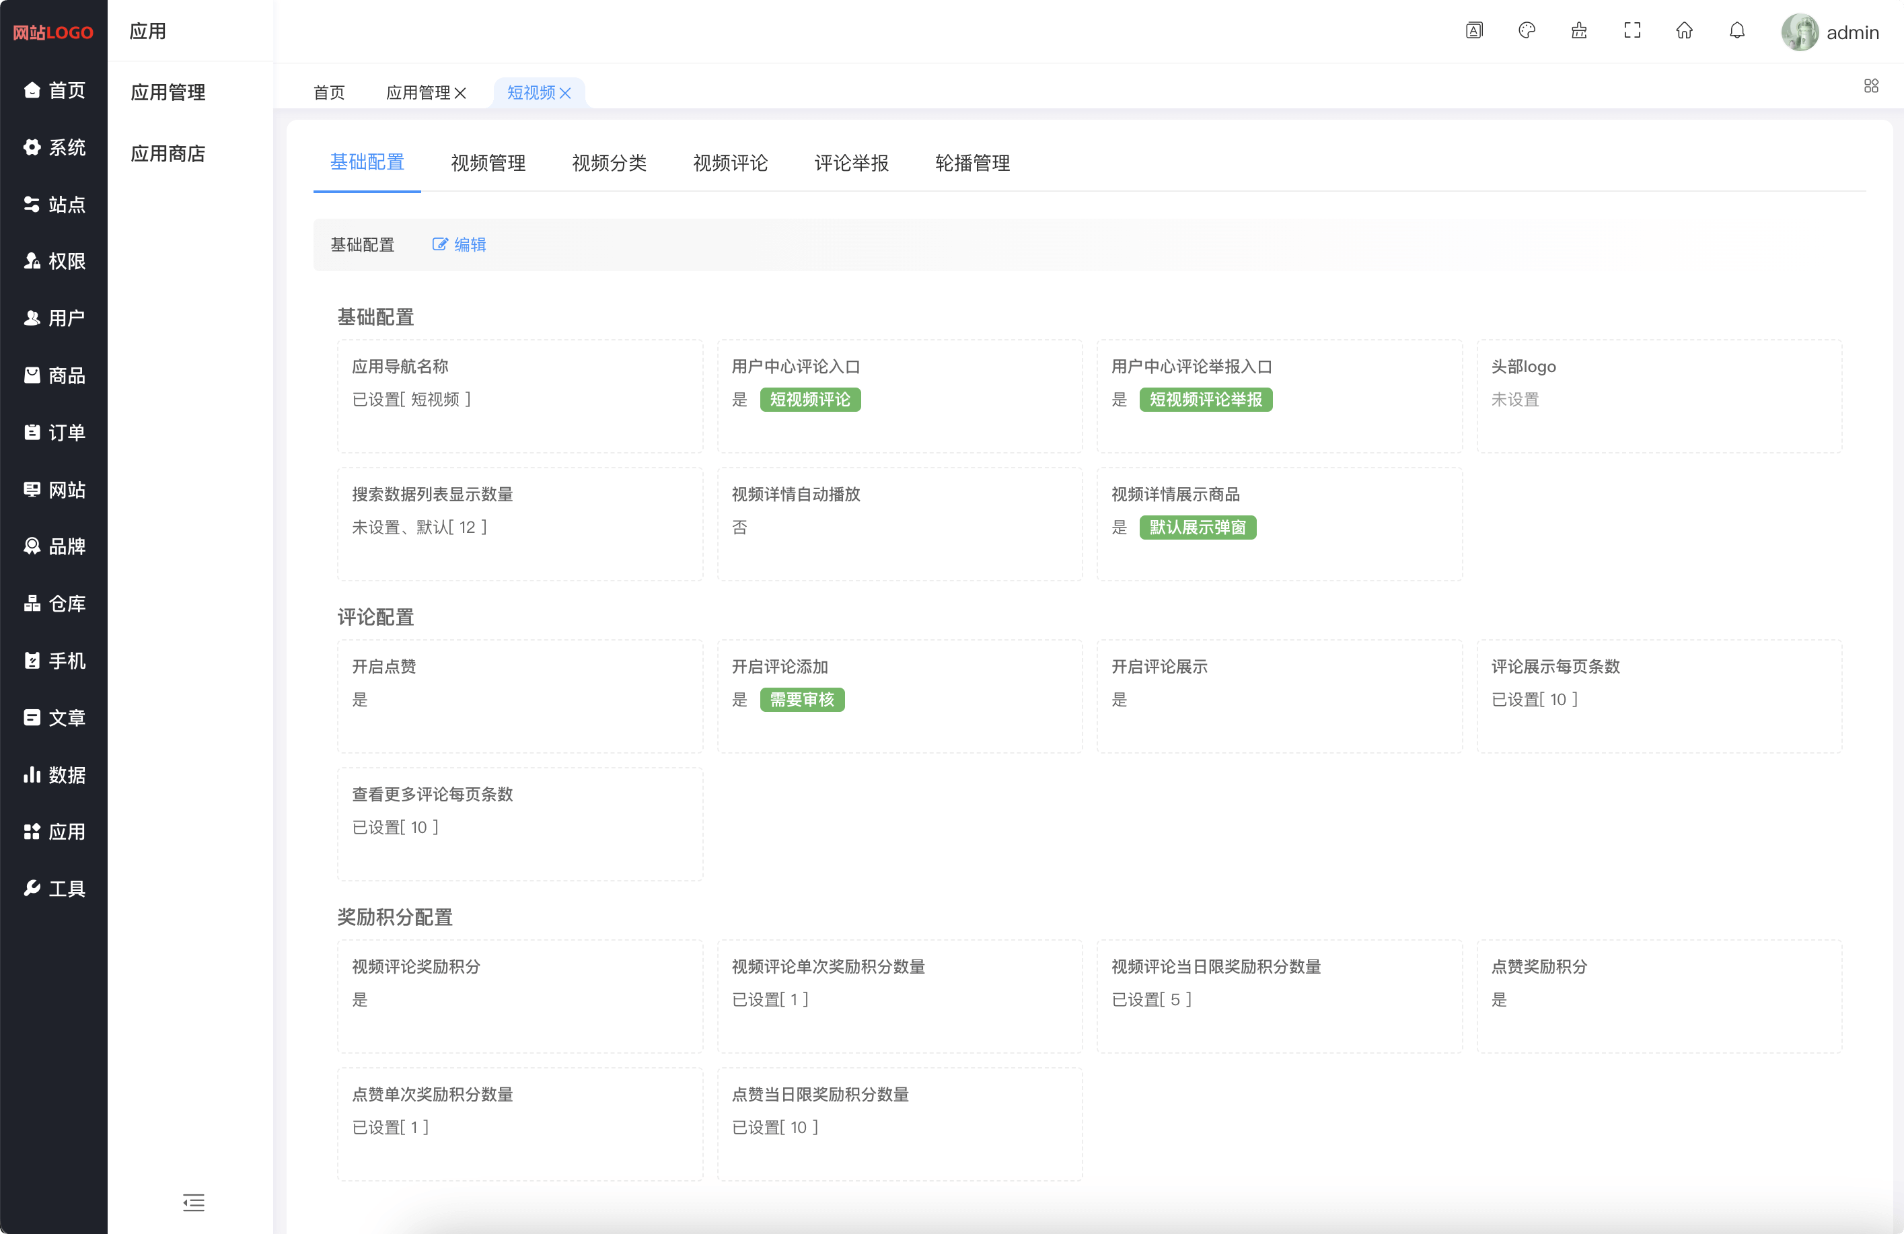
Task: Toggle fullscreen mode icon
Action: coord(1632,30)
